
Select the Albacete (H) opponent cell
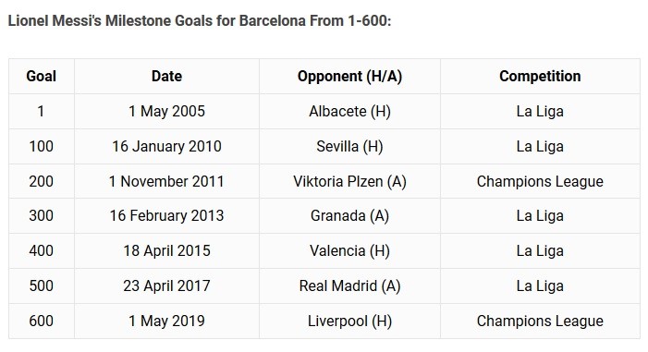click(x=349, y=111)
